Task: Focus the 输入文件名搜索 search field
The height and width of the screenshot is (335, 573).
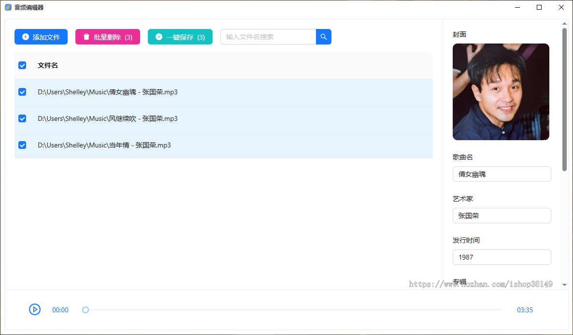Action: click(268, 37)
